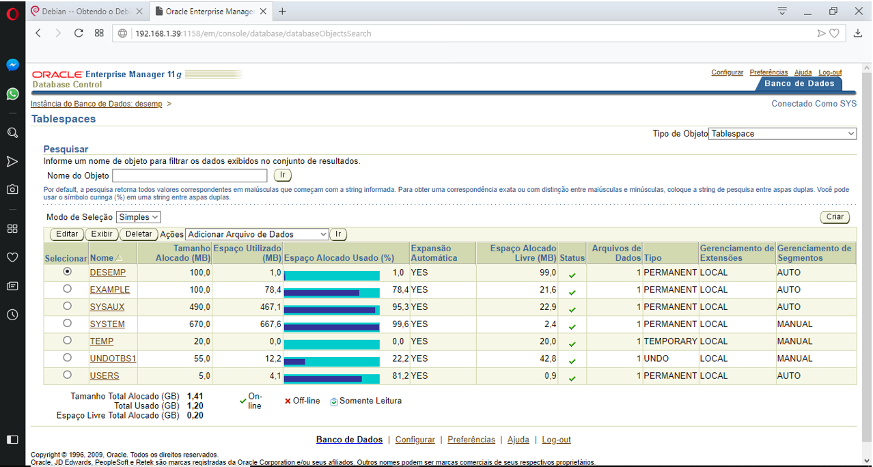Open the sidebar news panel icon
873x467 pixels.
pyautogui.click(x=12, y=286)
